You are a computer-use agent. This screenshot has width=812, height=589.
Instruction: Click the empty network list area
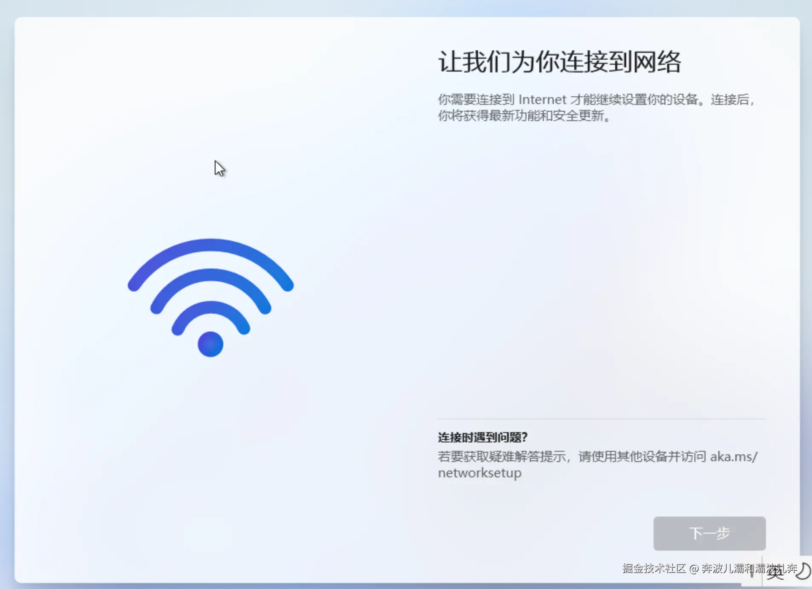[x=602, y=269]
